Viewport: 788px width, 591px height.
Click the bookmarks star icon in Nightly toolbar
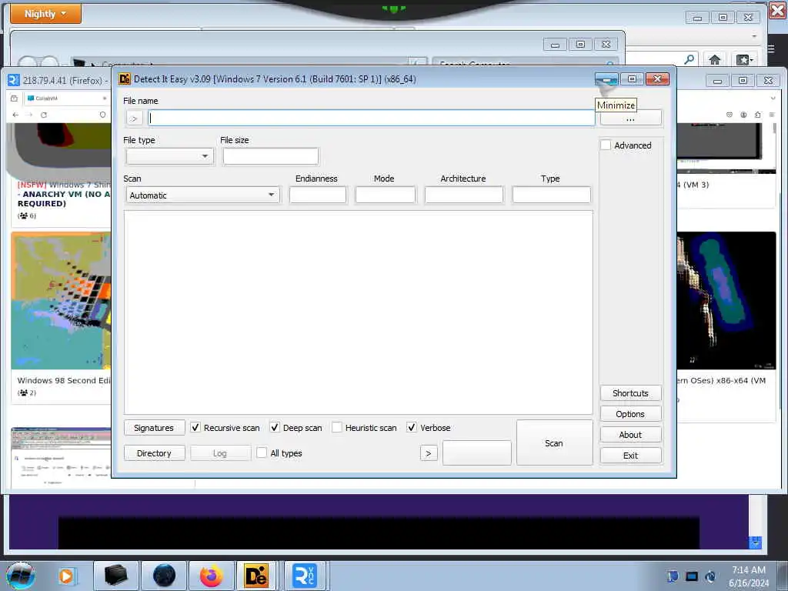pyautogui.click(x=744, y=60)
